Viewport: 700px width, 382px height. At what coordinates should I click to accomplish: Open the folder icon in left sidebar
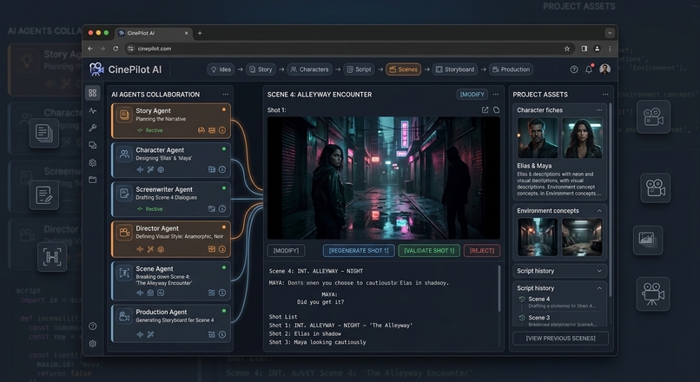click(93, 180)
